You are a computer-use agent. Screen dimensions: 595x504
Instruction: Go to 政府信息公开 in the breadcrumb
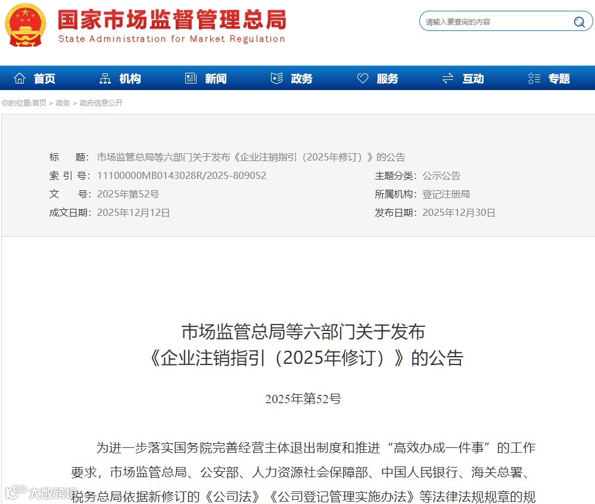tap(101, 103)
